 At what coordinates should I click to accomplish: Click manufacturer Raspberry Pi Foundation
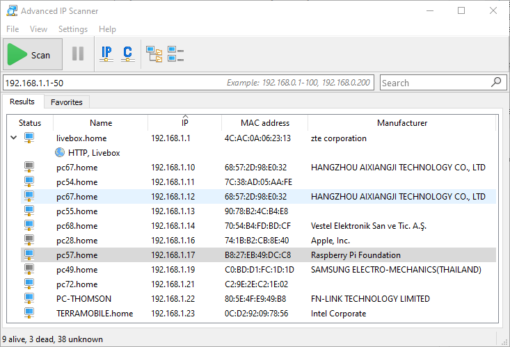[x=356, y=255]
